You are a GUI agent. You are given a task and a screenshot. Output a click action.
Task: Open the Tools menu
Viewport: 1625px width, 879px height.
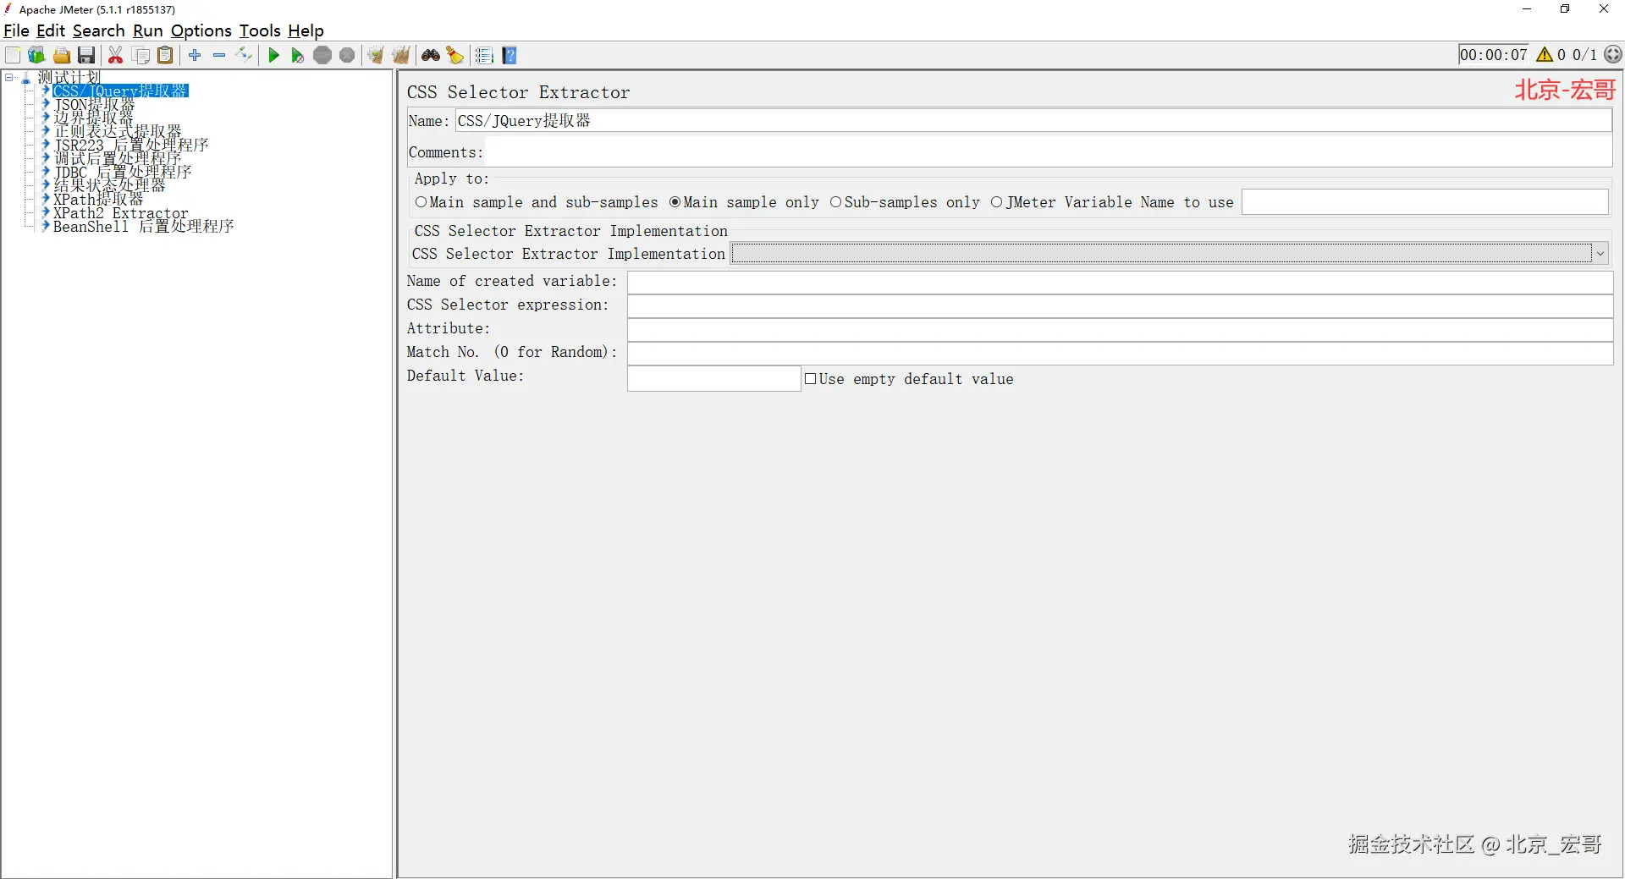pyautogui.click(x=260, y=30)
